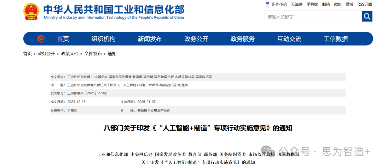Open the 组织机构 navigation item
The image size is (382, 167).
click(x=103, y=39)
